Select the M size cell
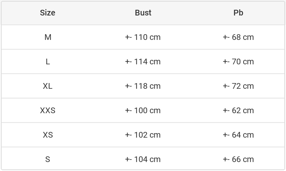Screen dimensions: 286x171 pos(48,37)
